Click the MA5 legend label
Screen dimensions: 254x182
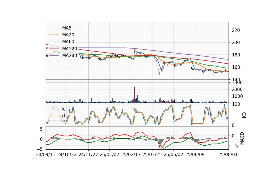(67, 28)
